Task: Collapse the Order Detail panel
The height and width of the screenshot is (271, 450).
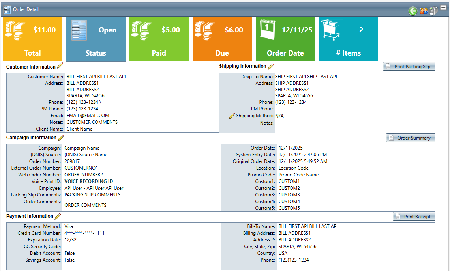Action: (x=443, y=7)
